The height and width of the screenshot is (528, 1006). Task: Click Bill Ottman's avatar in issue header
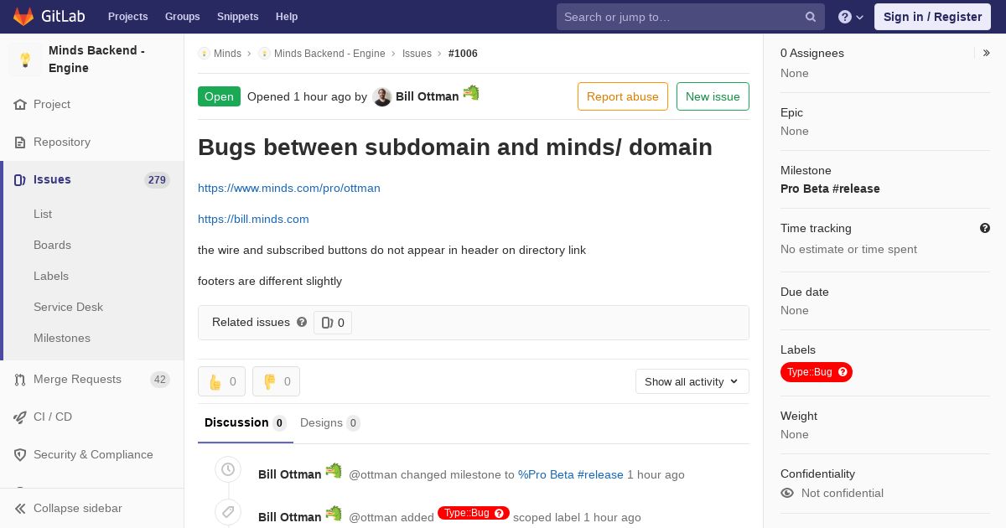point(382,97)
